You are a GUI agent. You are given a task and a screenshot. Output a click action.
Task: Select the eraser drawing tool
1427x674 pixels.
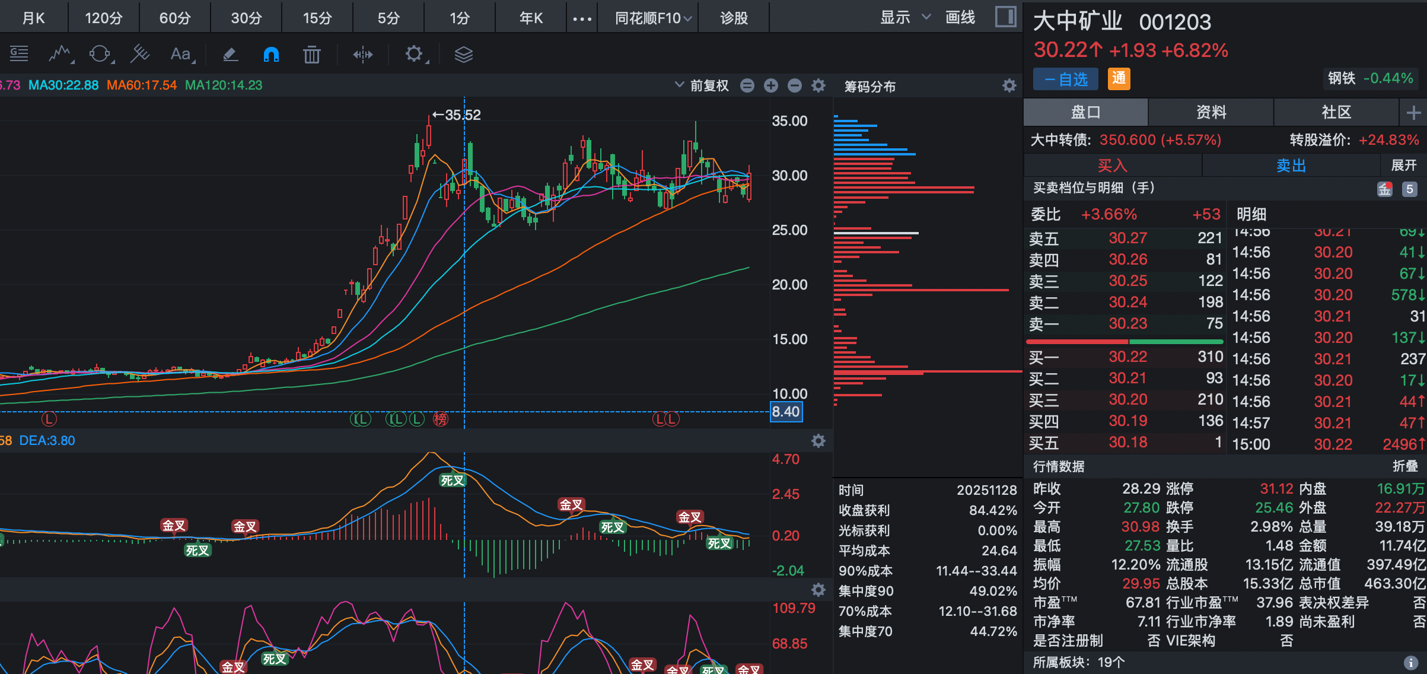click(230, 55)
